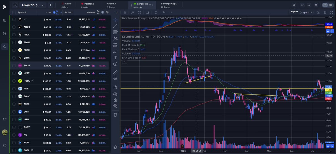Sort by the Last price column header
The width and height of the screenshot is (336, 154).
coord(49,12)
